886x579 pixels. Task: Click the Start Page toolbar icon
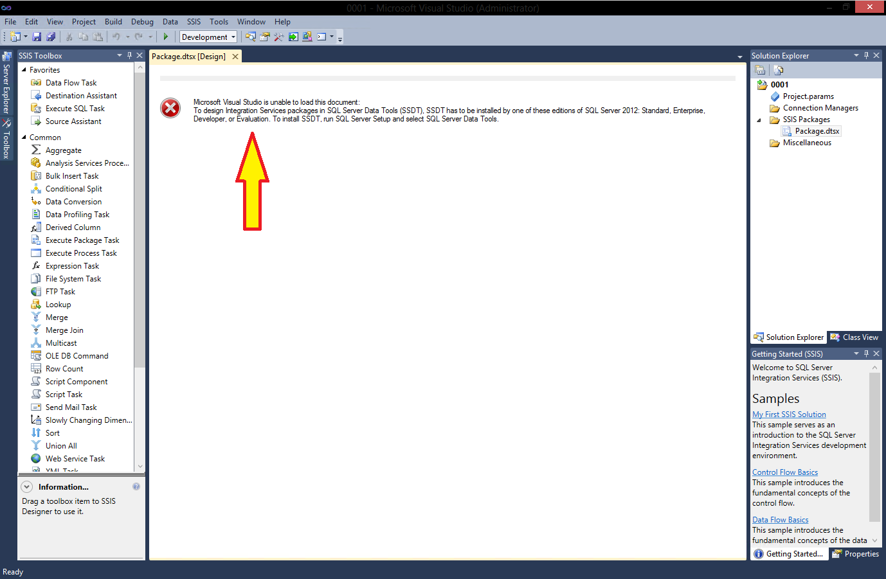tap(293, 37)
